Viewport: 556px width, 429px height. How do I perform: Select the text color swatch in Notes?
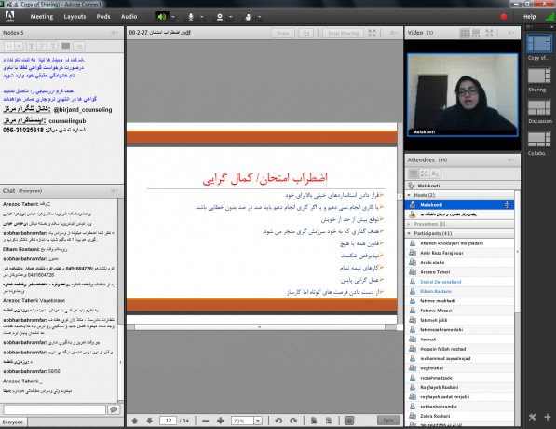[65, 47]
